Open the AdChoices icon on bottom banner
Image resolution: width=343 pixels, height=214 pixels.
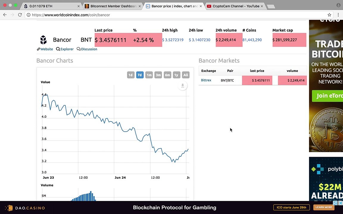point(336,203)
